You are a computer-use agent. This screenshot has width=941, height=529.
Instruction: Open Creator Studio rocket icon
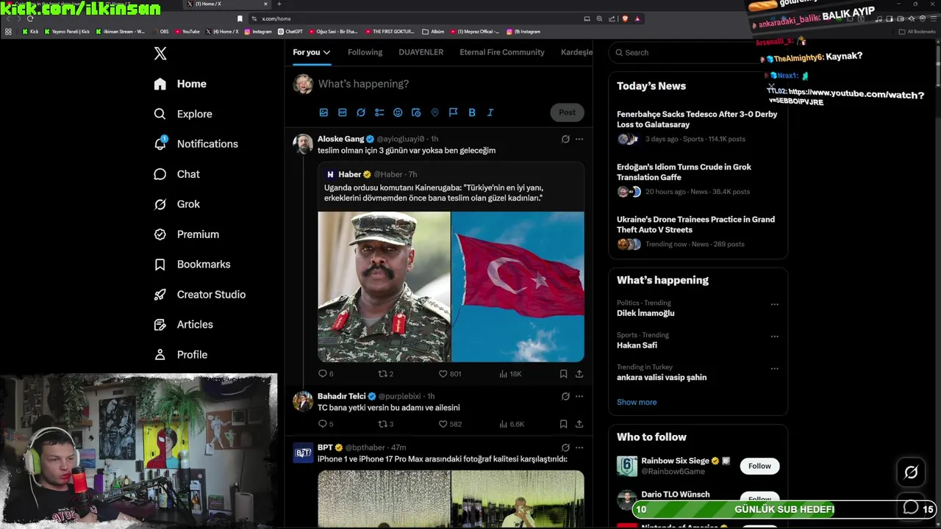[160, 295]
